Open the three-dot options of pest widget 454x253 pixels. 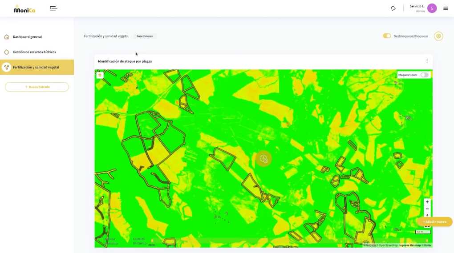point(427,61)
